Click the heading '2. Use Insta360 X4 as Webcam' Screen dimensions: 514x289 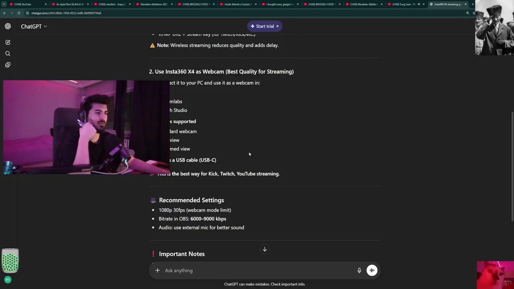pyautogui.click(x=221, y=71)
